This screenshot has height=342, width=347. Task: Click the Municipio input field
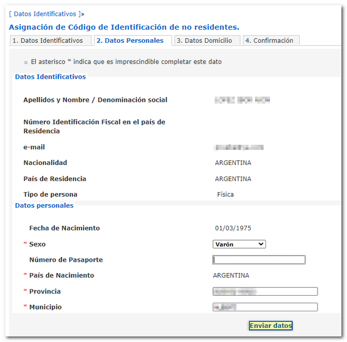[265, 307]
